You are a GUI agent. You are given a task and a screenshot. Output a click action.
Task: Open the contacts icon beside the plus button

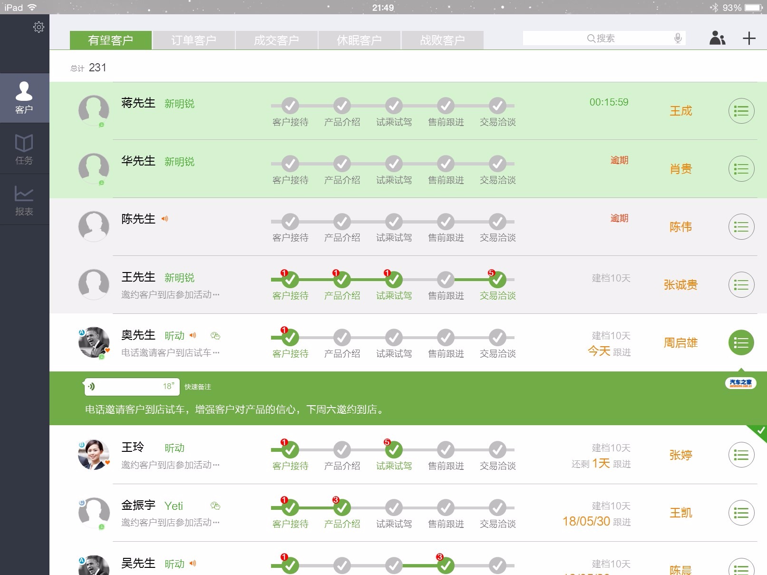click(718, 38)
